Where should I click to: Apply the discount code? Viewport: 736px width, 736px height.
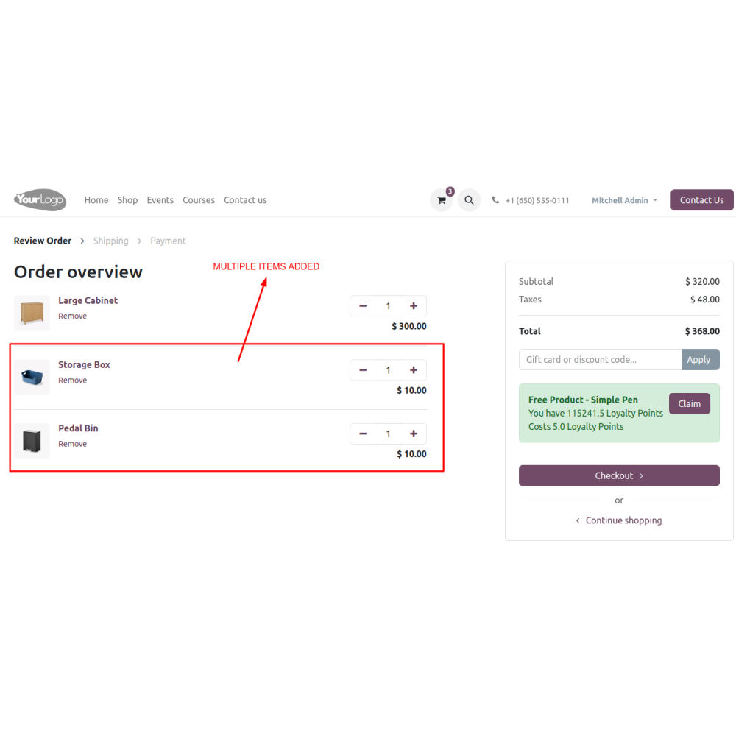click(x=700, y=360)
